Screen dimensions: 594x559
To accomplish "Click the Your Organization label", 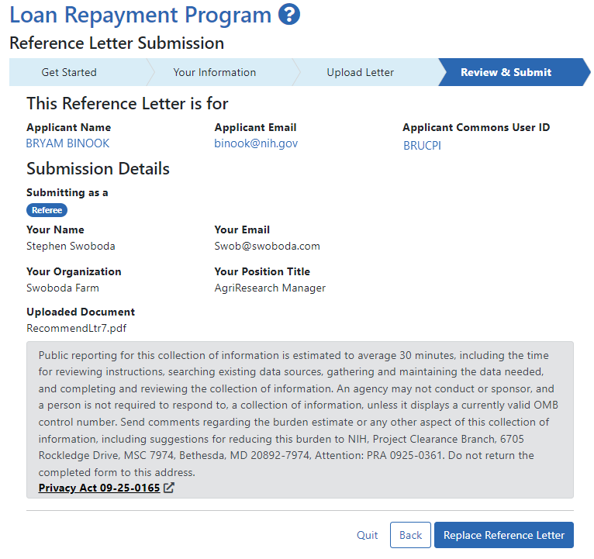I will point(74,271).
